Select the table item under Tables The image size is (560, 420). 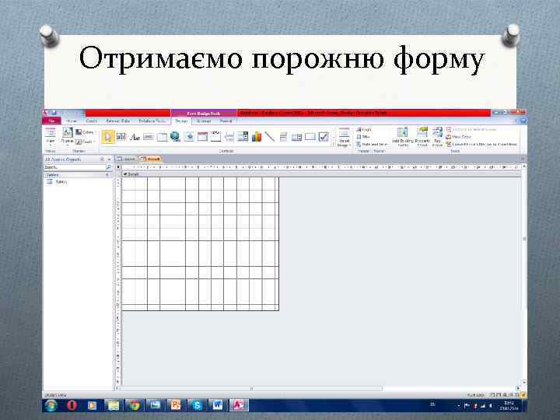point(57,182)
